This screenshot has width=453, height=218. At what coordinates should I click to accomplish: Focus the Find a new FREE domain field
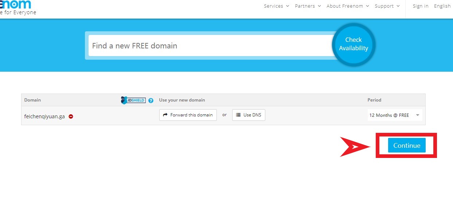click(211, 45)
